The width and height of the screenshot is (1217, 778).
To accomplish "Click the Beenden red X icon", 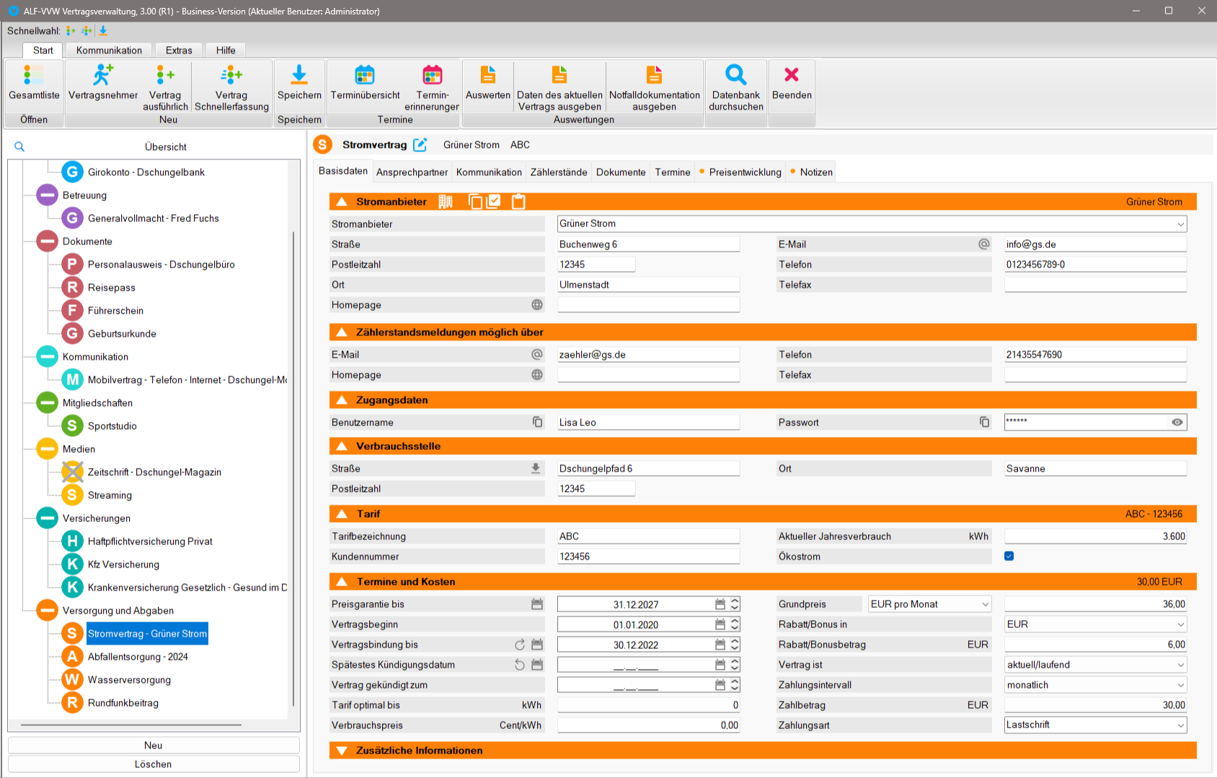I will coord(792,75).
